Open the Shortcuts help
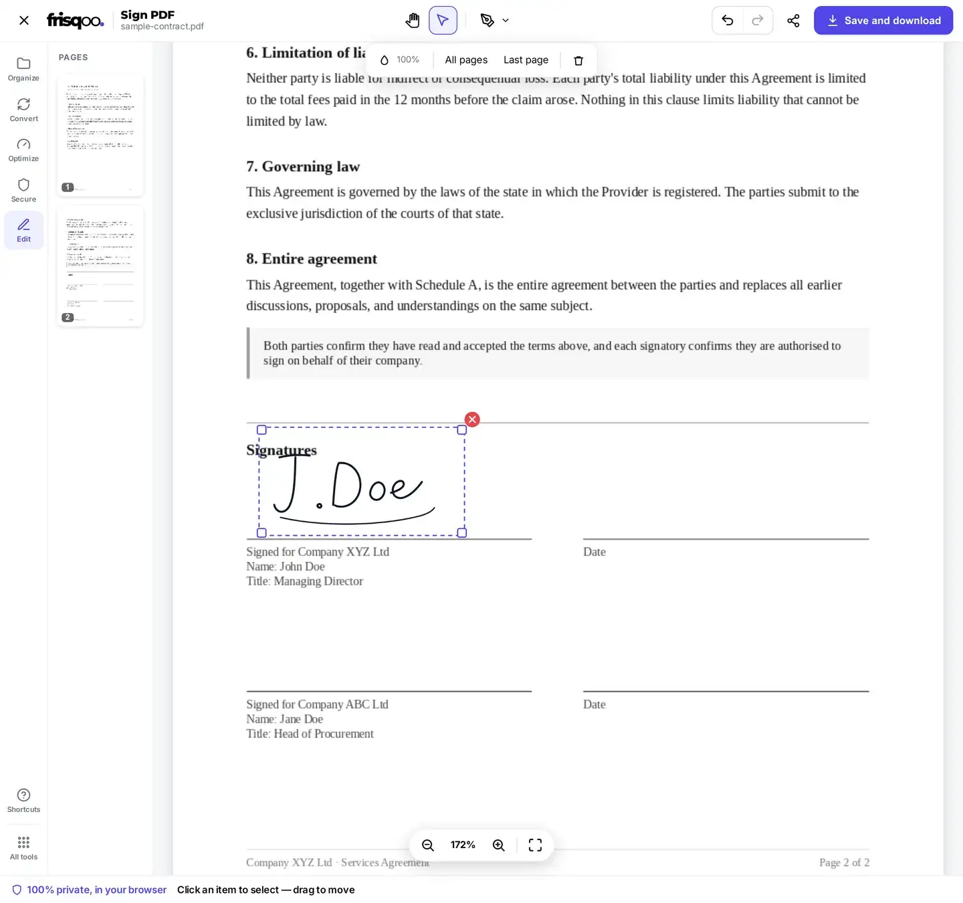963x903 pixels. pyautogui.click(x=23, y=800)
